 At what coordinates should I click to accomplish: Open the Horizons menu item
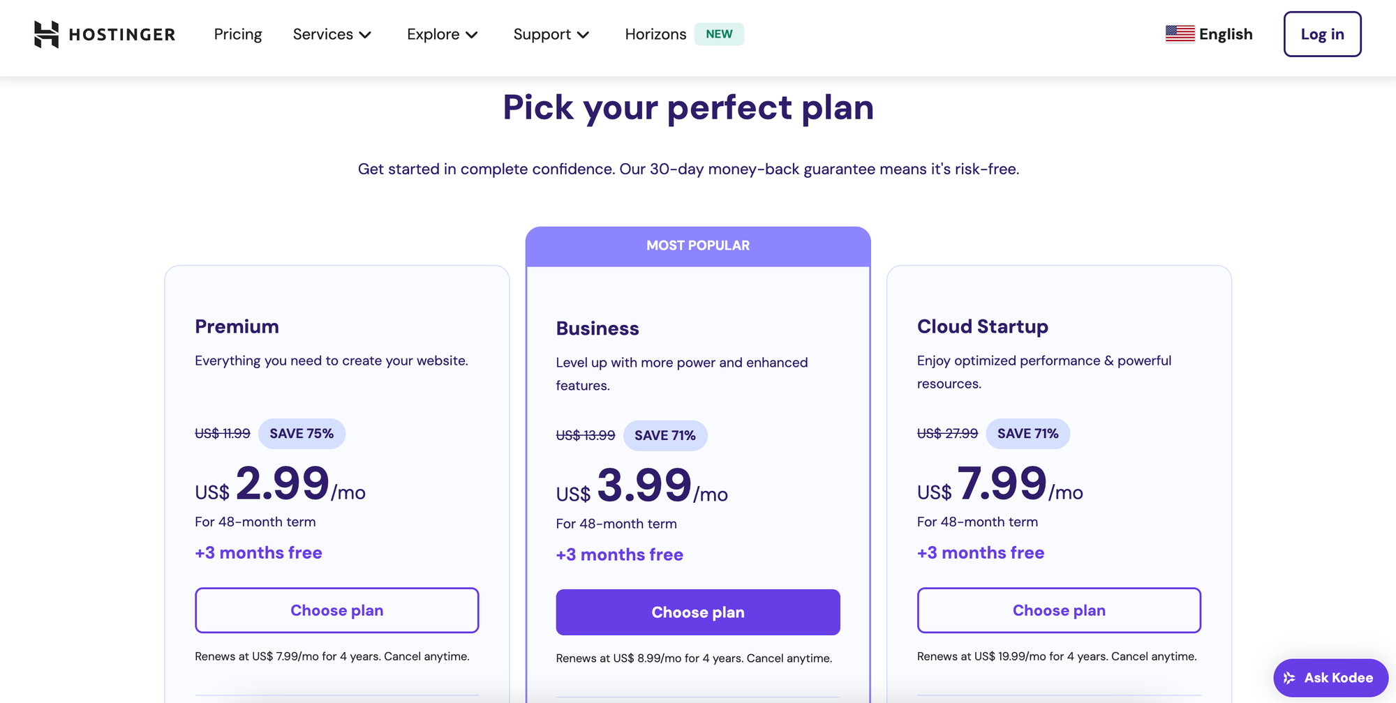point(655,34)
